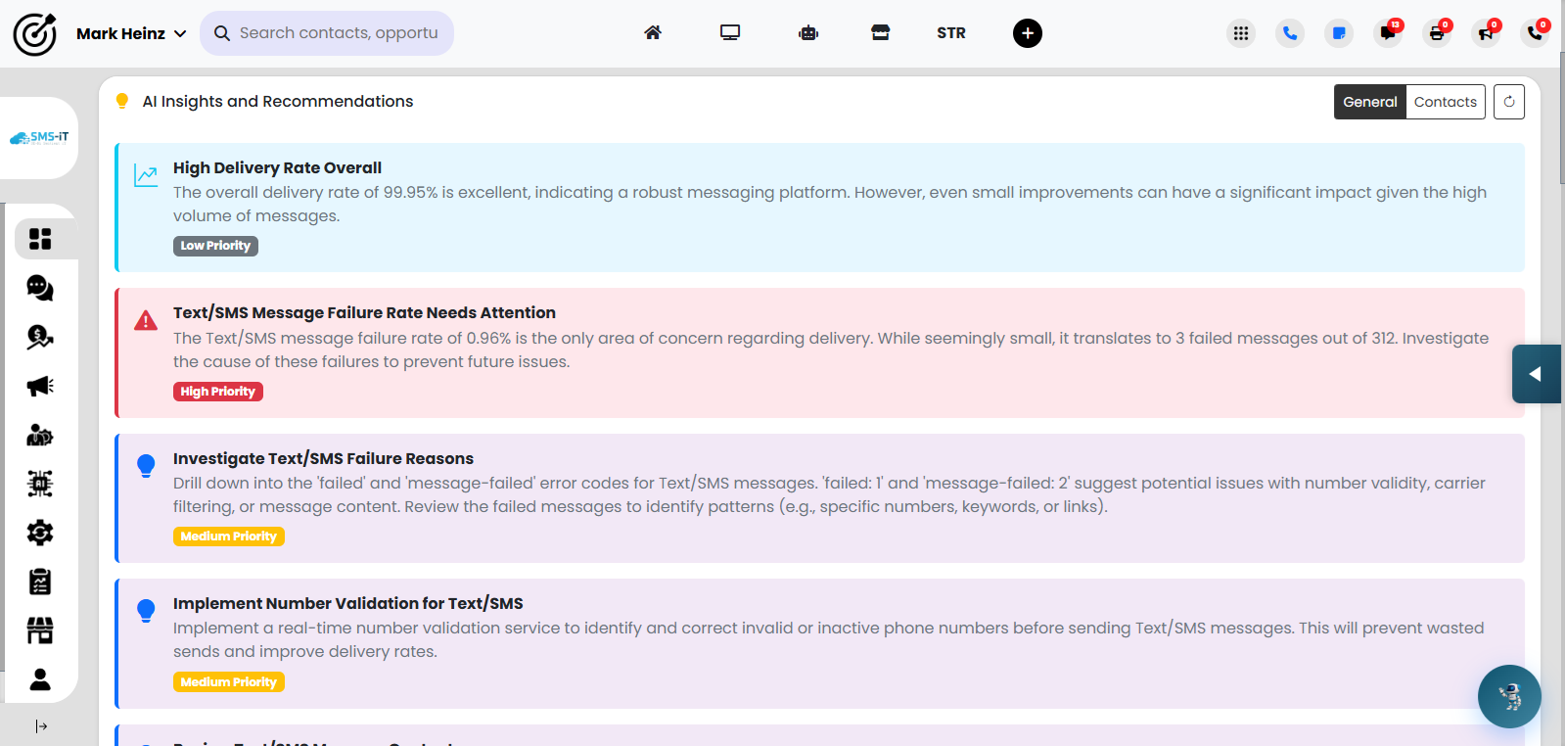Open the apps grid icon
Viewport: 1565px width, 746px height.
click(x=1241, y=33)
